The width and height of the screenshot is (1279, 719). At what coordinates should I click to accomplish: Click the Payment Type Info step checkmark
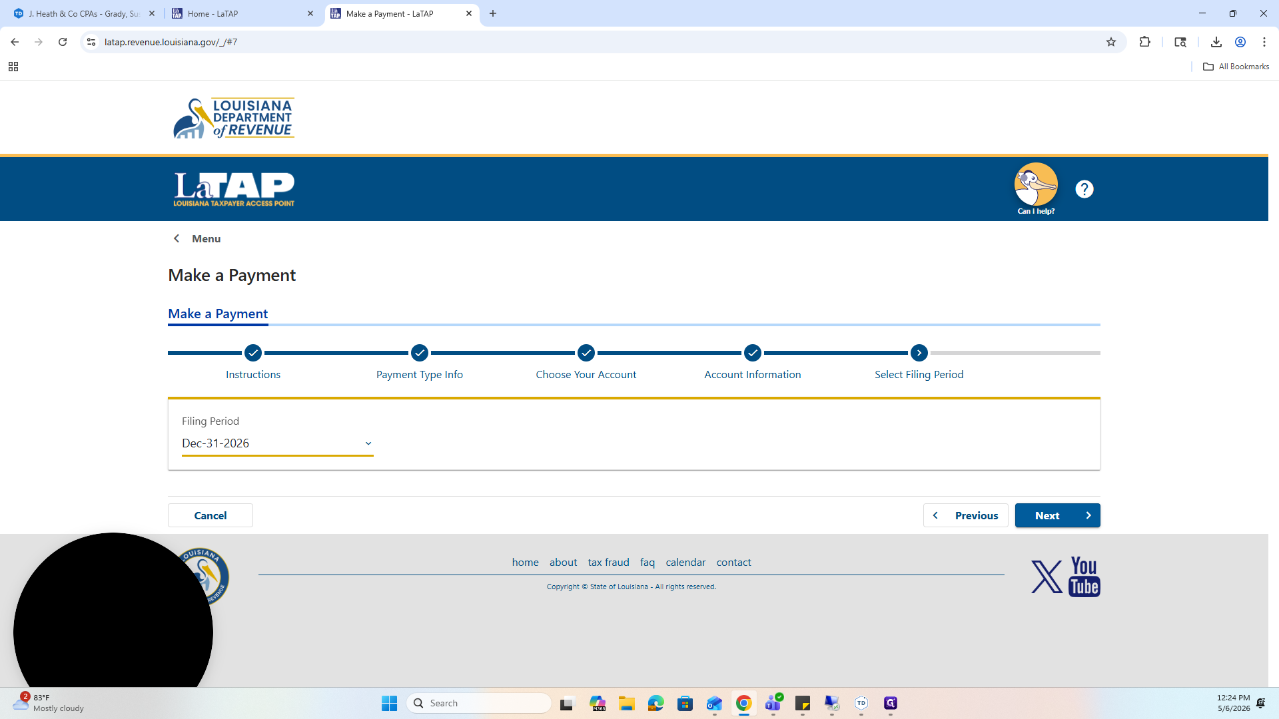[x=420, y=353]
